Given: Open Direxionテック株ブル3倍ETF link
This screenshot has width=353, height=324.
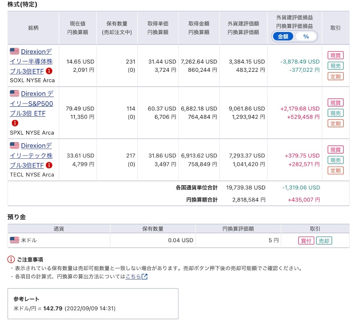Looking at the screenshot, I should (x=31, y=156).
